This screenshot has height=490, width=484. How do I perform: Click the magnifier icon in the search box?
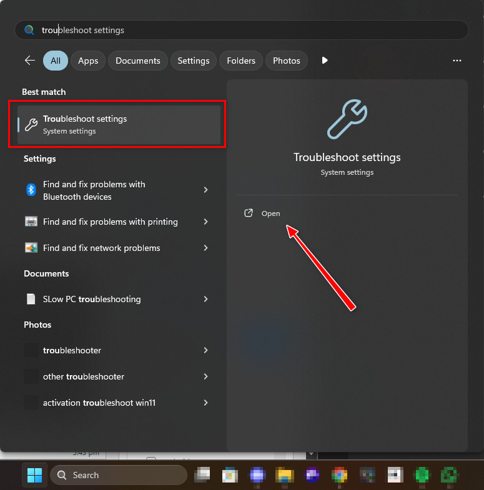(29, 30)
